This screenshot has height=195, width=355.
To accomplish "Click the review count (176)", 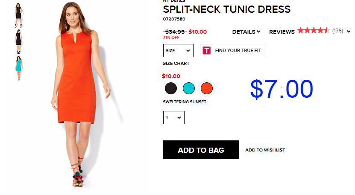I will 337,31.
